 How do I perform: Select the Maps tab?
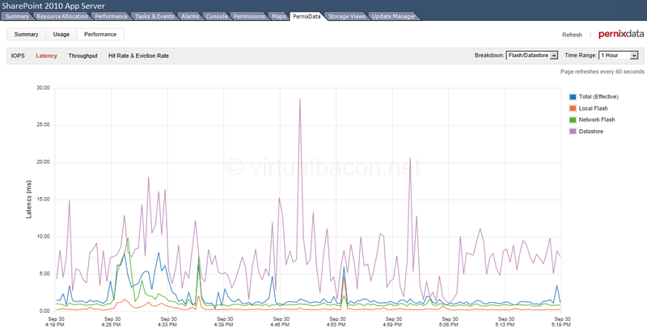click(279, 16)
